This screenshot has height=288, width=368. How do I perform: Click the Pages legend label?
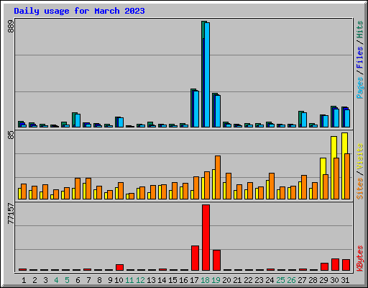click(360, 88)
